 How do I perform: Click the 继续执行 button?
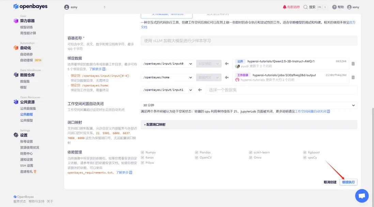[349, 182]
